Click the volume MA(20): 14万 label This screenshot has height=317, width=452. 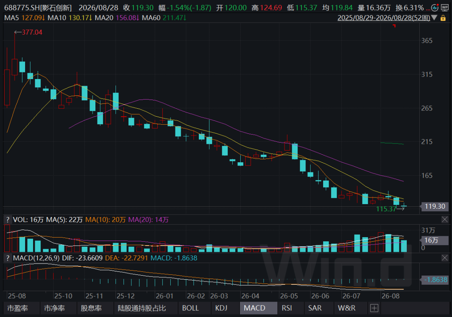coord(149,220)
